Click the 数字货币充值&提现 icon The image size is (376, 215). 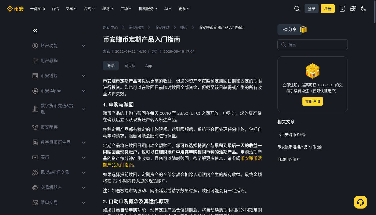coord(35,109)
